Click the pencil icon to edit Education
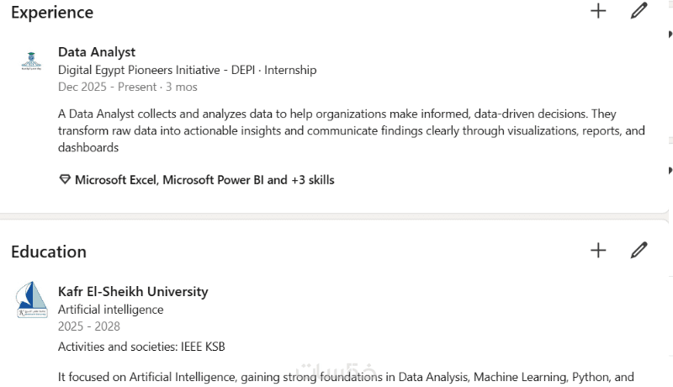This screenshot has width=673, height=387. point(639,250)
